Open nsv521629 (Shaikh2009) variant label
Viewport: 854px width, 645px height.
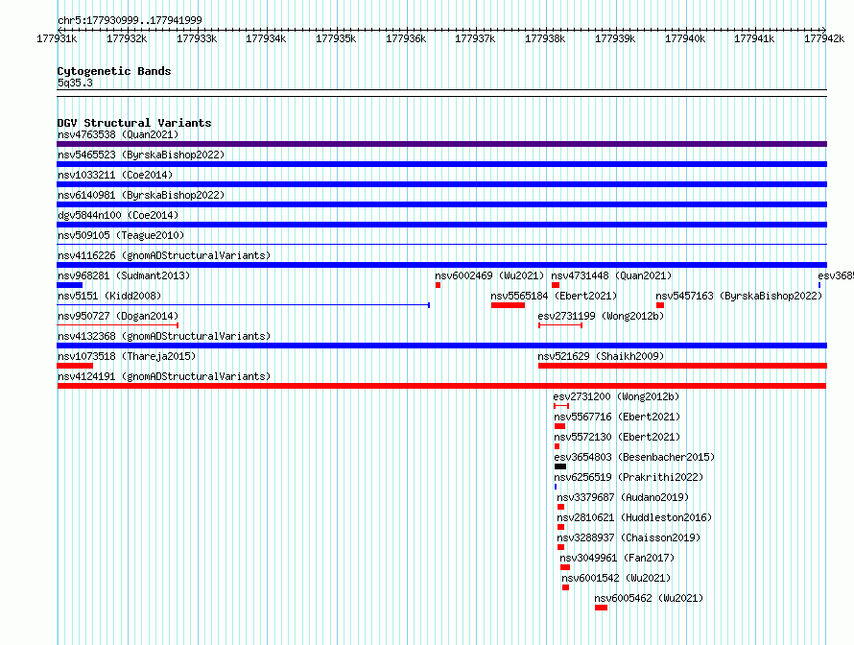(x=601, y=356)
